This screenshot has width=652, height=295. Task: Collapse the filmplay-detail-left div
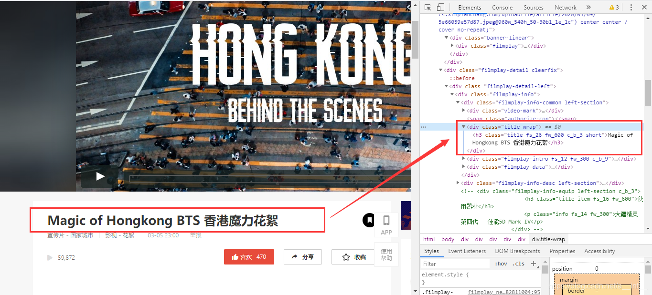tap(446, 86)
